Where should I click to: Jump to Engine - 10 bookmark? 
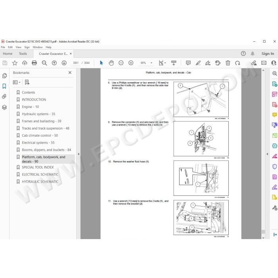pos(30,107)
